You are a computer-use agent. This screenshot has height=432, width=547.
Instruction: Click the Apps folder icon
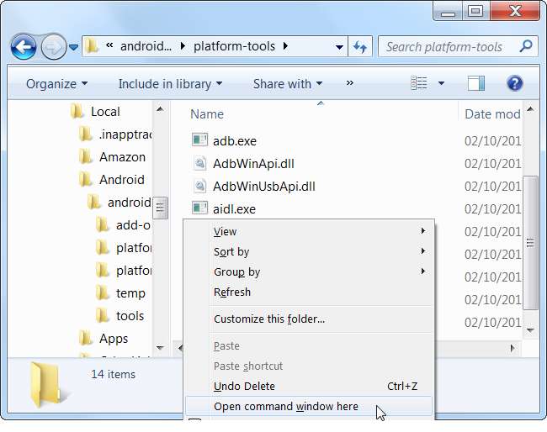(86, 338)
